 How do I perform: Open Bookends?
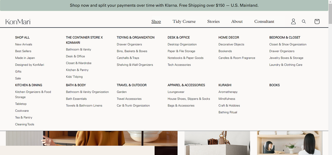click(x=225, y=51)
